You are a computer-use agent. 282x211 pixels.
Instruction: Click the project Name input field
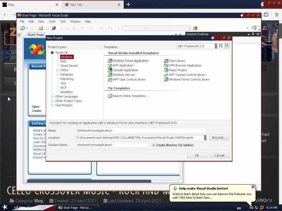click(141, 131)
